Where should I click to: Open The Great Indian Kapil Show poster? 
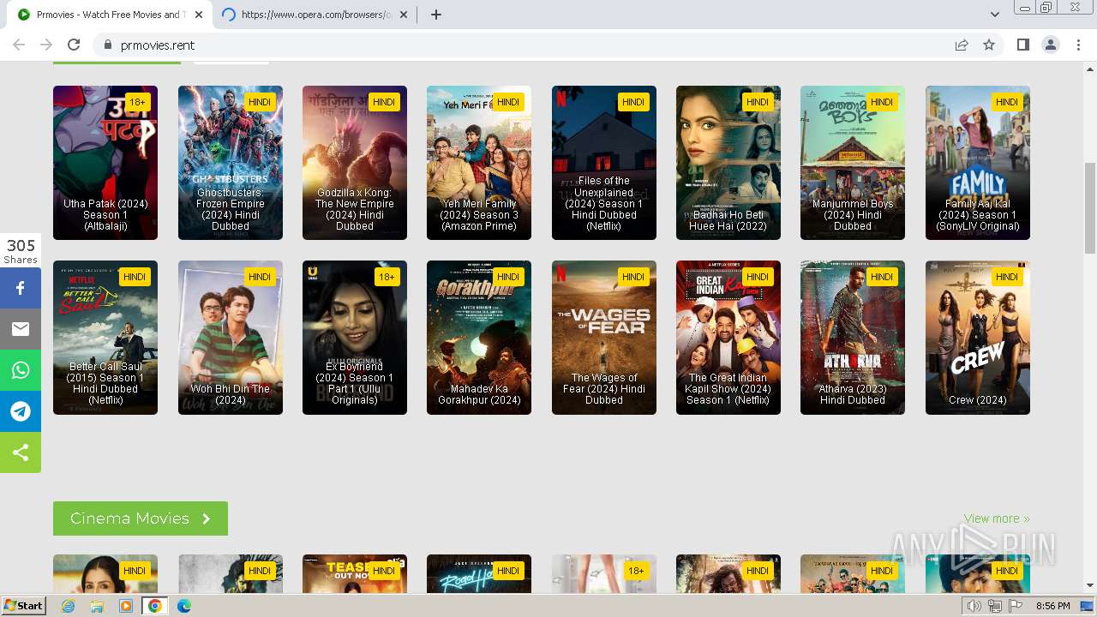coord(728,338)
